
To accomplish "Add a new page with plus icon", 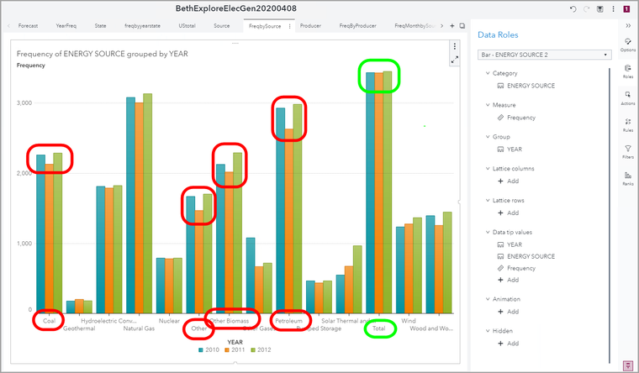I will click(x=452, y=26).
